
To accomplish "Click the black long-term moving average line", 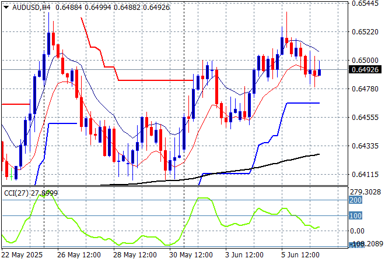I will point(292,158).
